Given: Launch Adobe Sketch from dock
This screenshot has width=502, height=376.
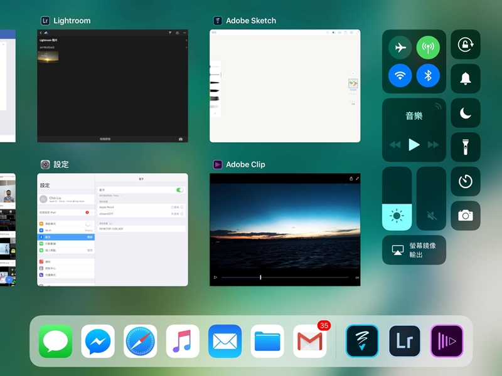Looking at the screenshot, I should [362, 341].
